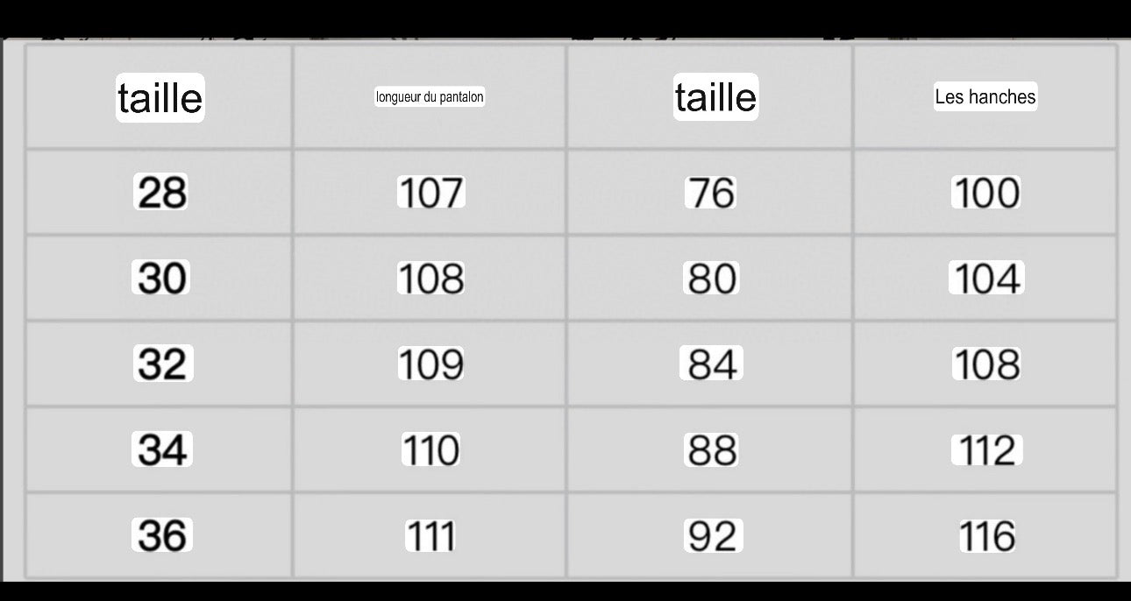This screenshot has width=1131, height=601.
Task: Click the cell showing 110
Action: coord(430,450)
